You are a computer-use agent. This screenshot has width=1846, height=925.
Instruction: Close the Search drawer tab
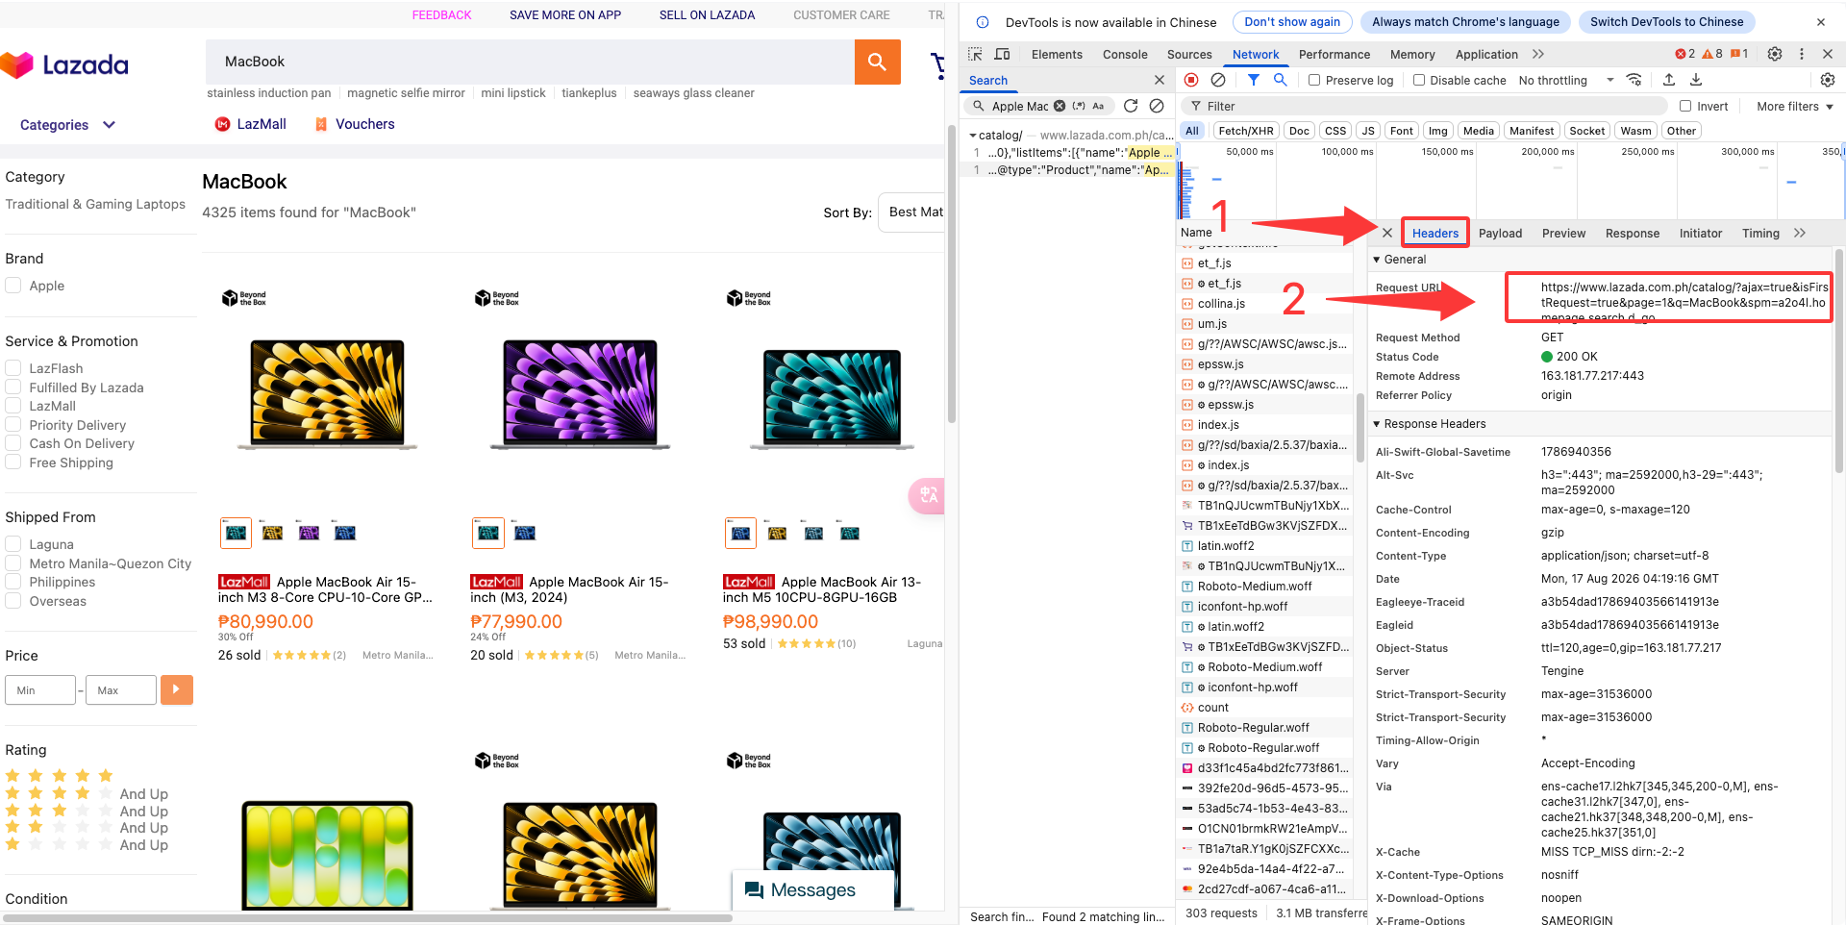[1160, 80]
